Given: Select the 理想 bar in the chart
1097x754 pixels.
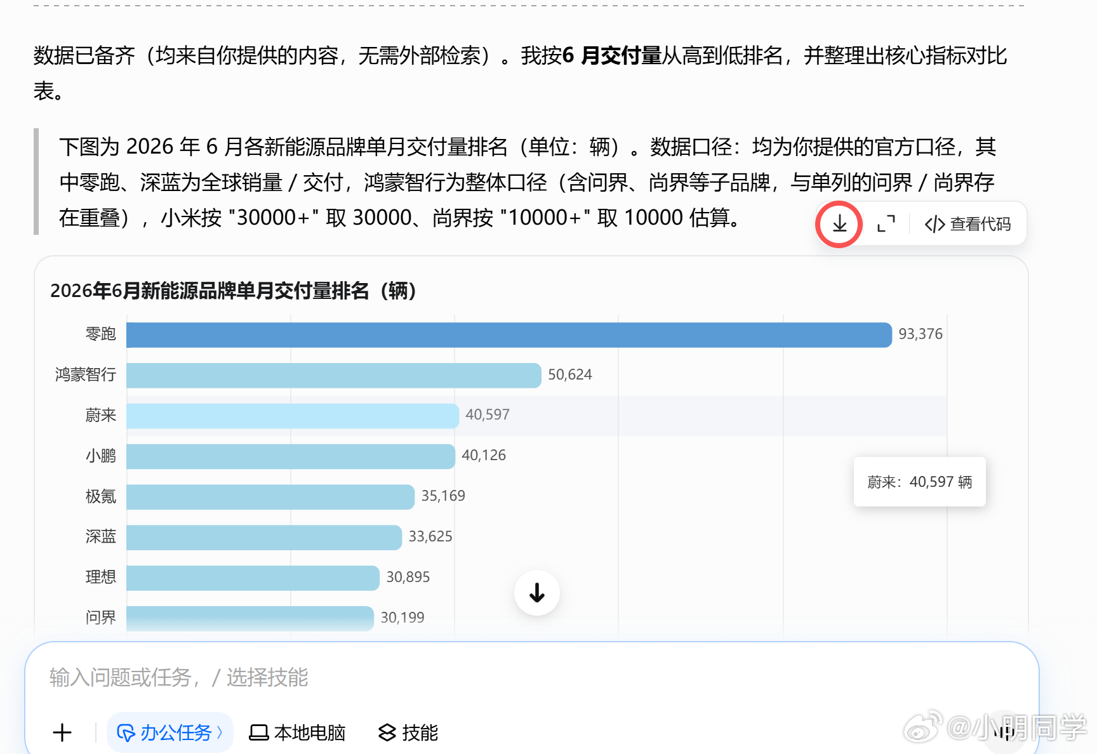Looking at the screenshot, I should pyautogui.click(x=253, y=578).
